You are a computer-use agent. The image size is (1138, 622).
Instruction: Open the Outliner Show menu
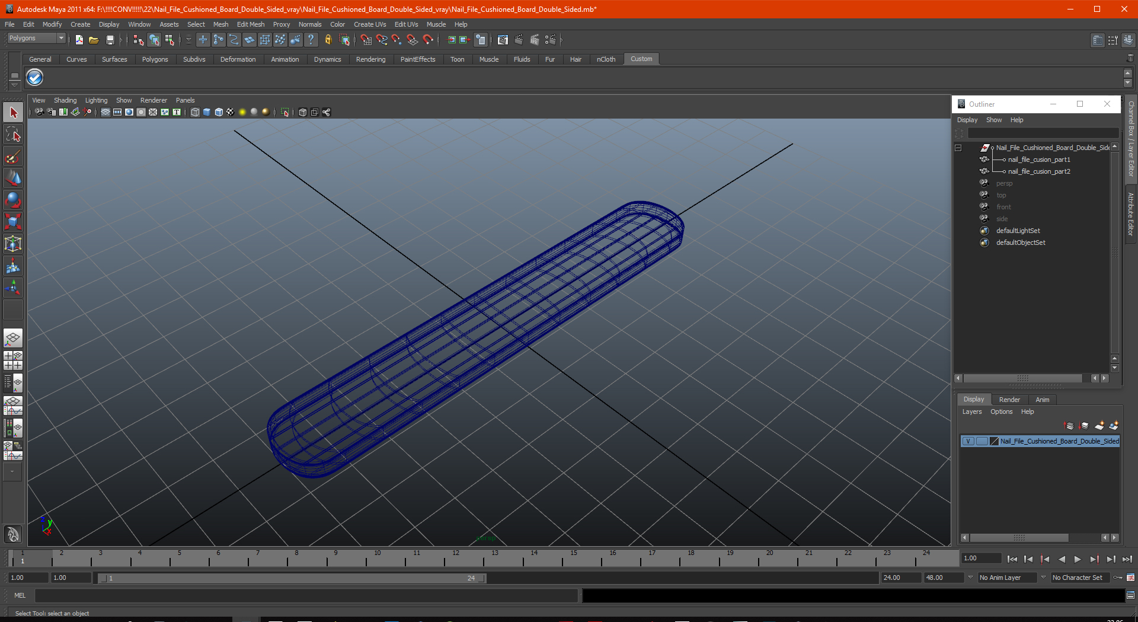coord(993,120)
